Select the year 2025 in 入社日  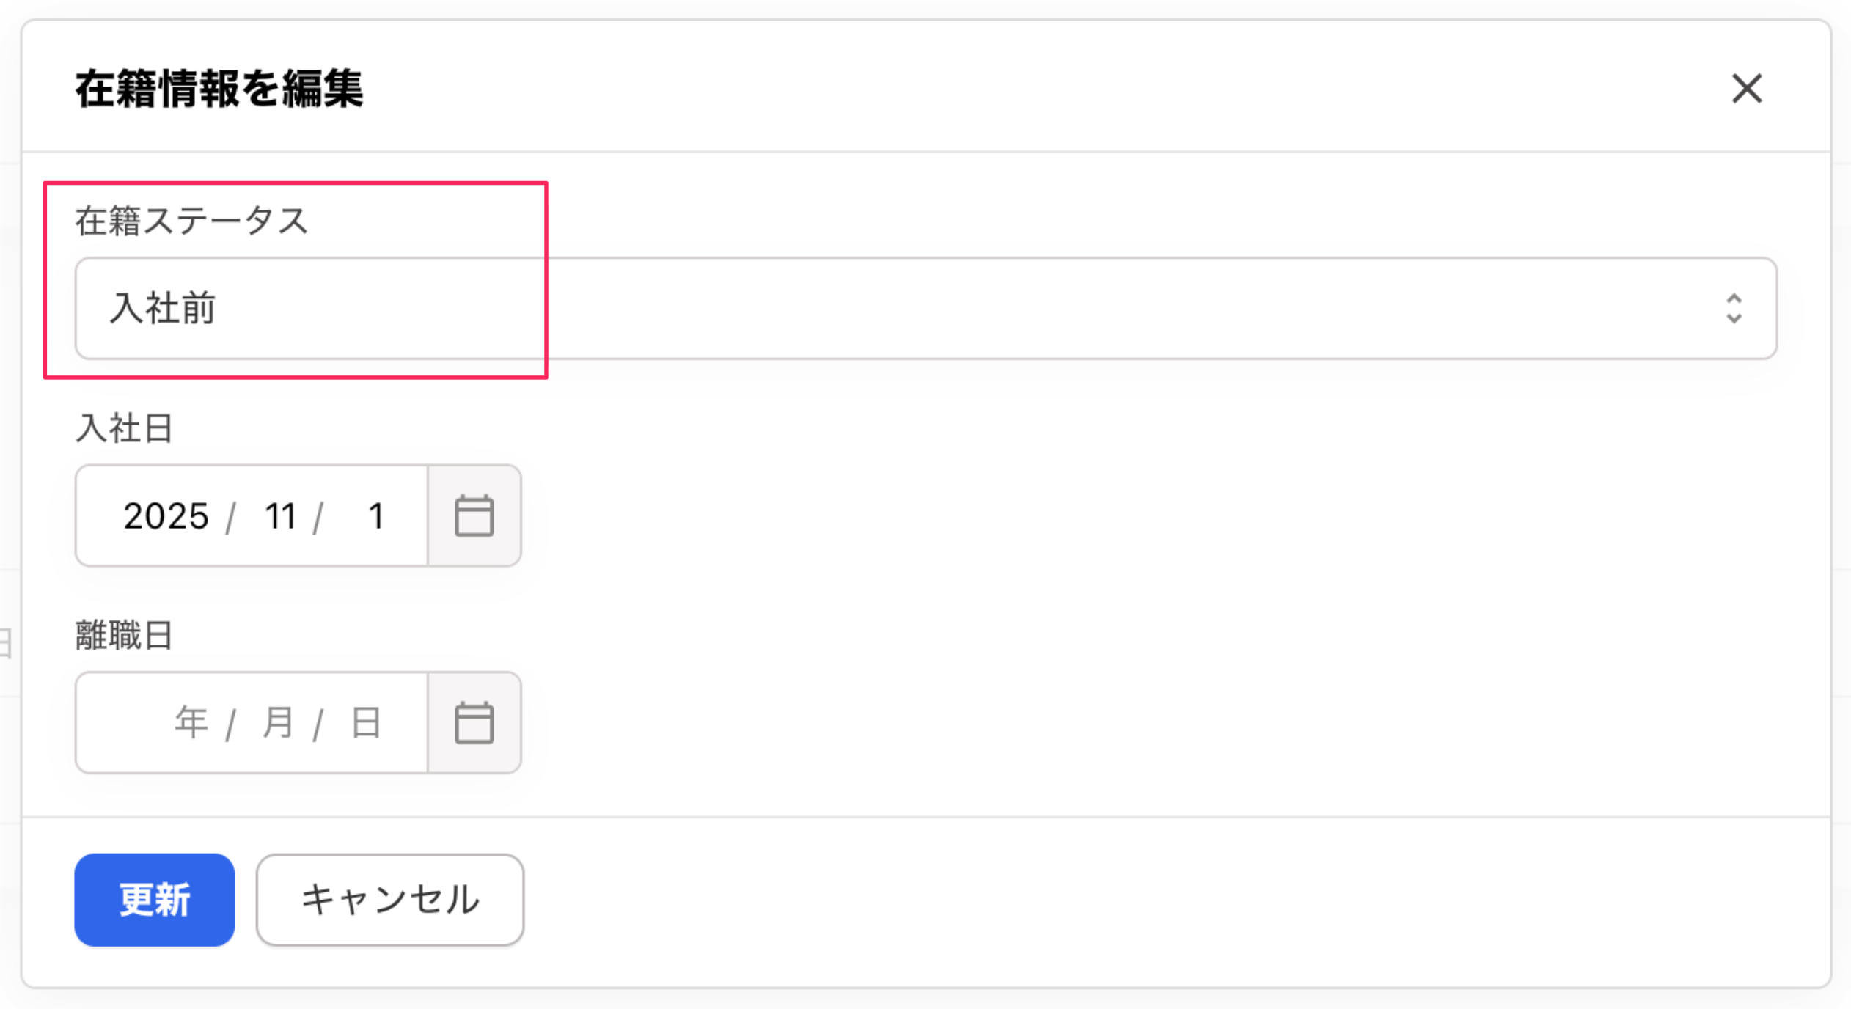pyautogui.click(x=166, y=516)
